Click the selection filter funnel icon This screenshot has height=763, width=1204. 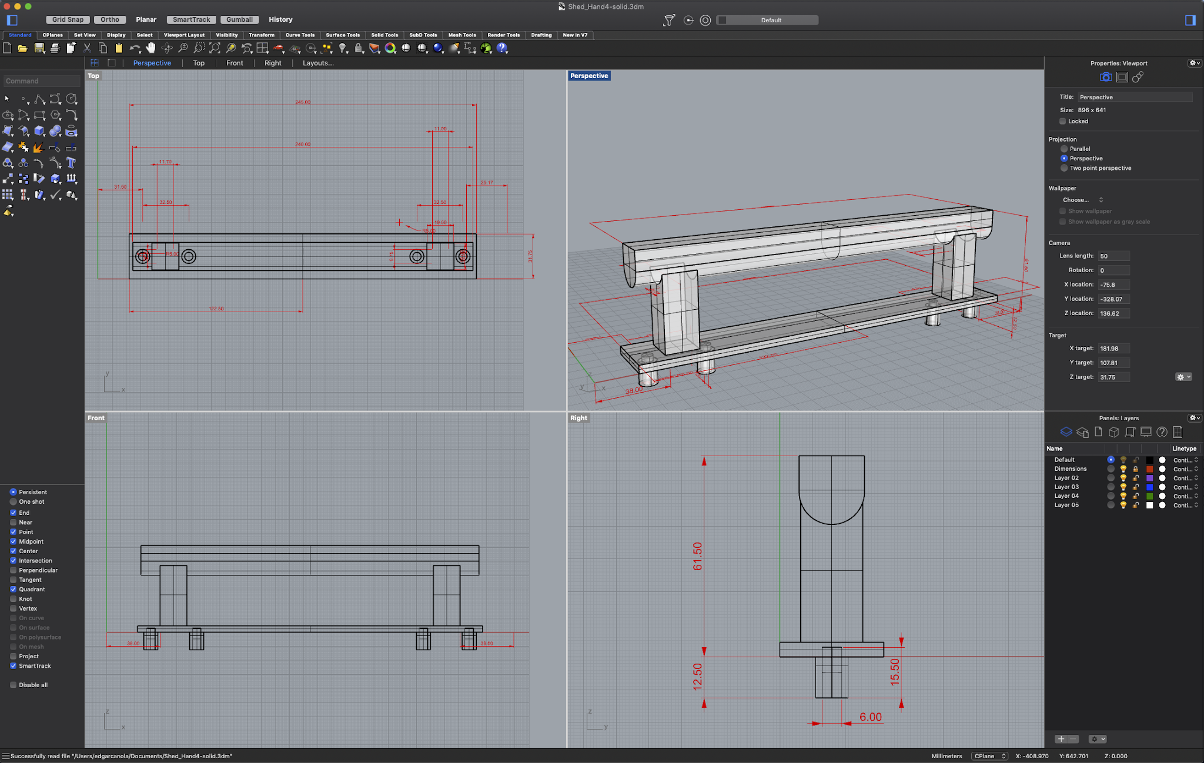669,20
